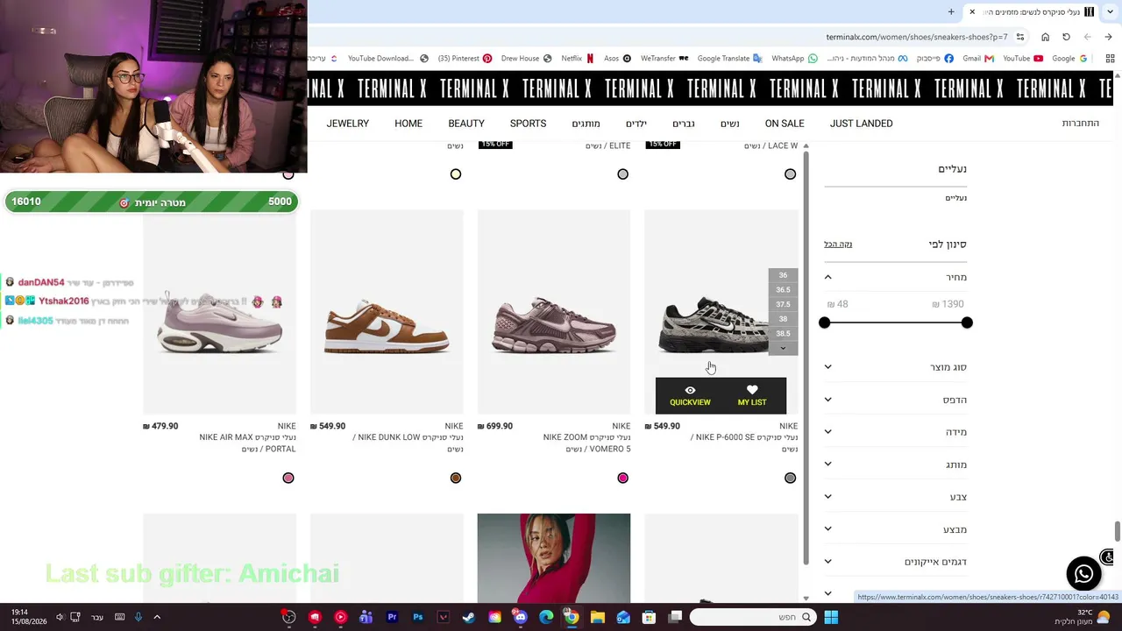Viewport: 1122px width, 631px height.
Task: Click the minimum price slider handle
Action: point(824,323)
